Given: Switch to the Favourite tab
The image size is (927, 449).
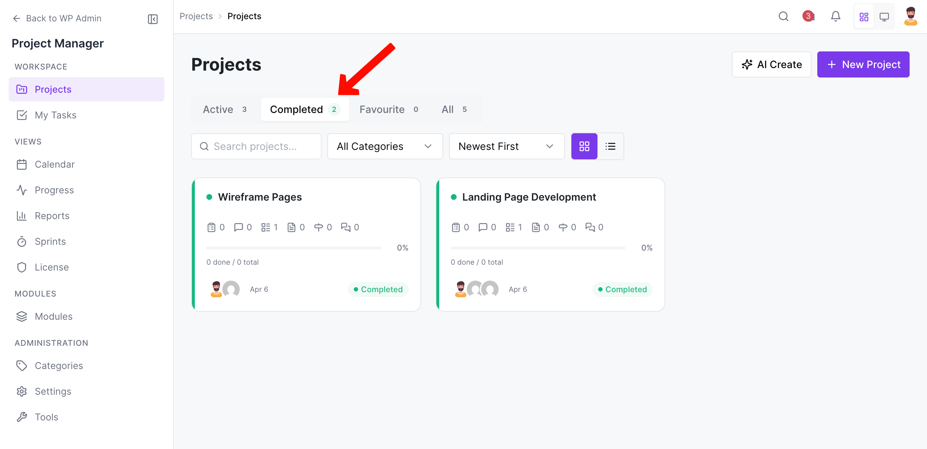Looking at the screenshot, I should (x=389, y=109).
